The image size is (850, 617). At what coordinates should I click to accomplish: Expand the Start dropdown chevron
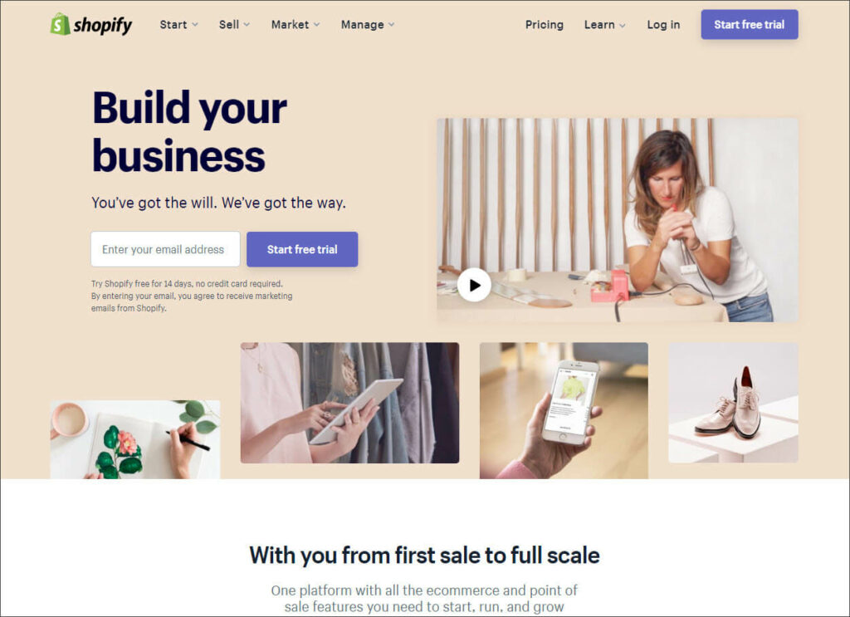[x=195, y=25]
